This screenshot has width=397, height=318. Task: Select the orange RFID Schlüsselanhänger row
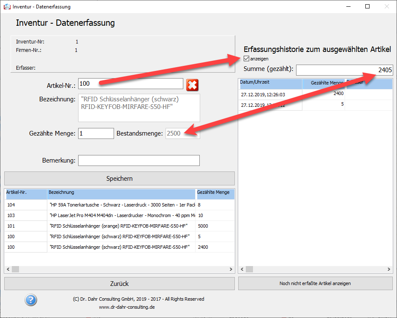click(x=119, y=226)
